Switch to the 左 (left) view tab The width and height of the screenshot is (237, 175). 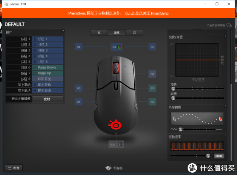click(99, 33)
